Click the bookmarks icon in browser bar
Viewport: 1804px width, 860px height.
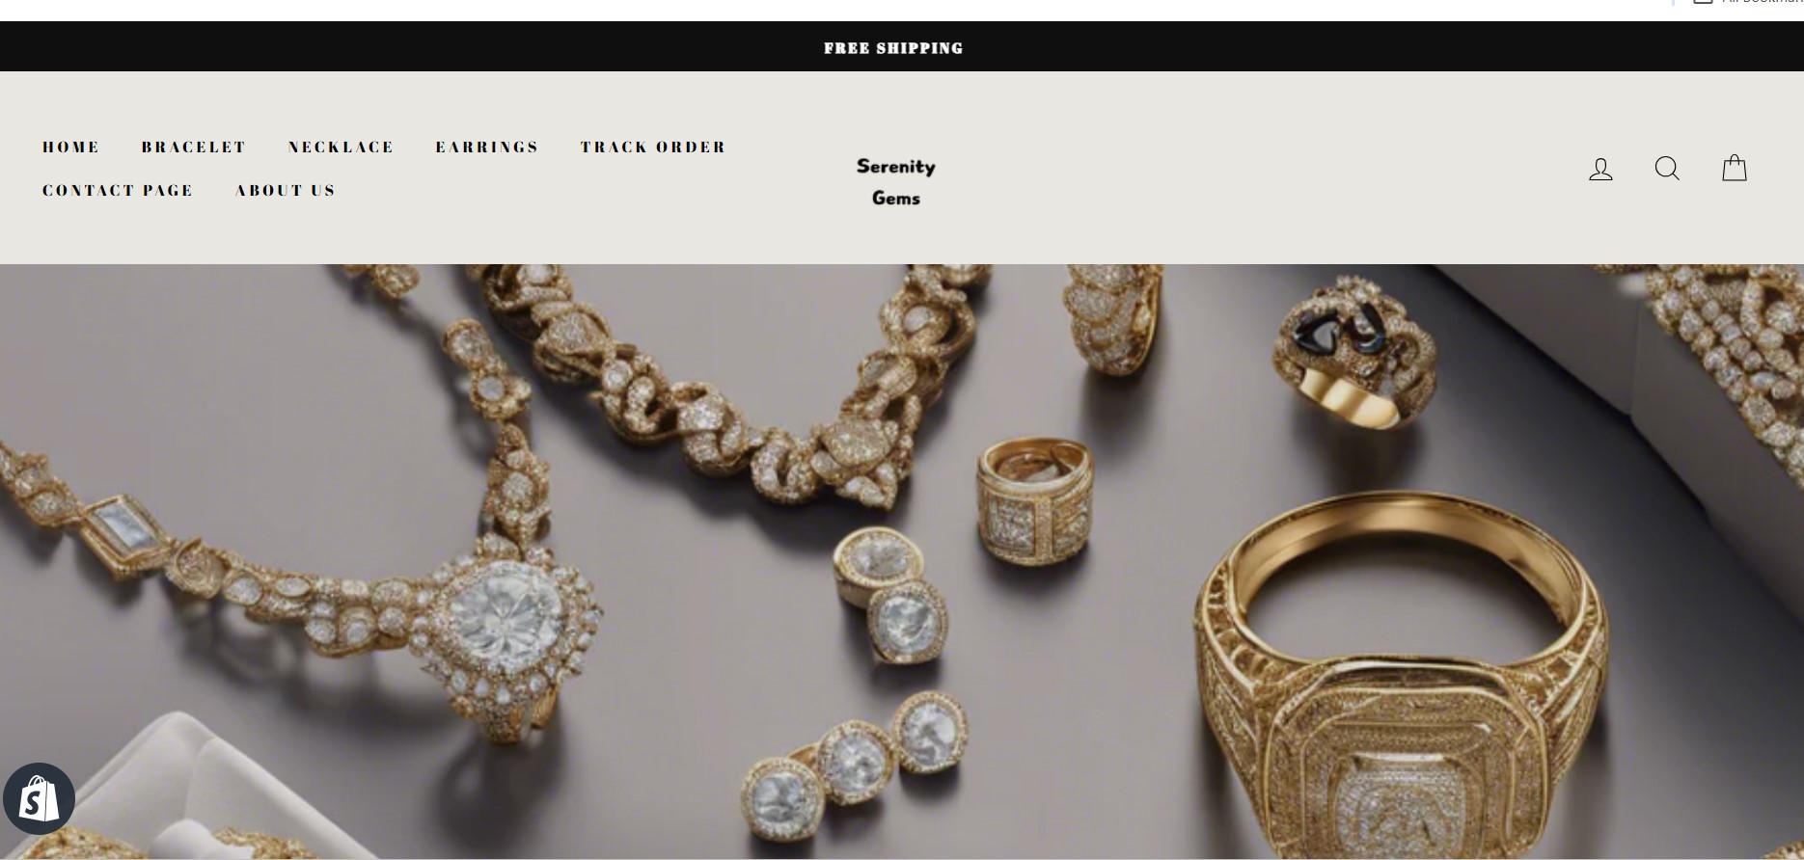(x=1703, y=2)
